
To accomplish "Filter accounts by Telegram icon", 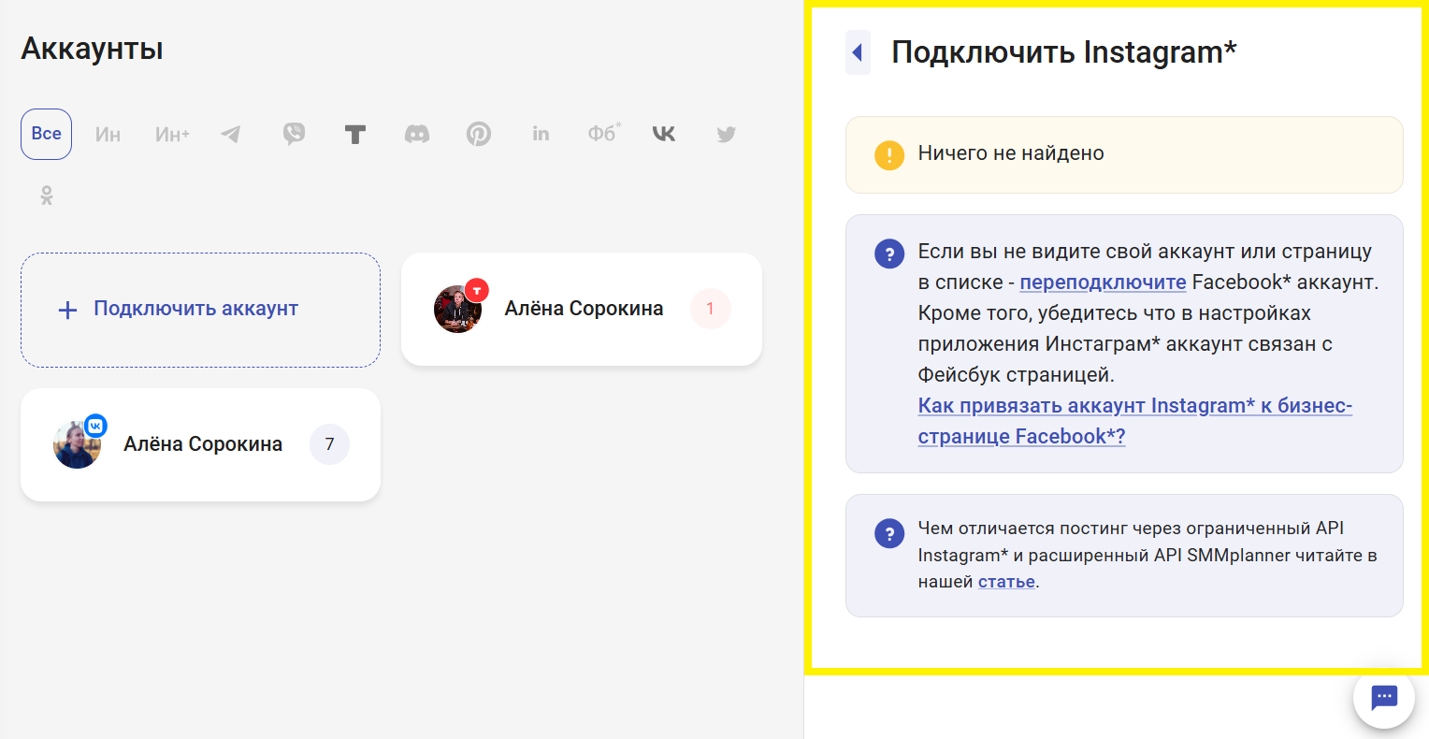I will 231,135.
